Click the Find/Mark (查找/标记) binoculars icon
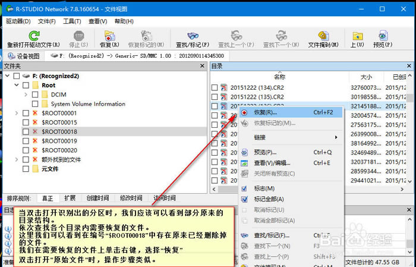Screen dimensions: 416x267 [193, 36]
